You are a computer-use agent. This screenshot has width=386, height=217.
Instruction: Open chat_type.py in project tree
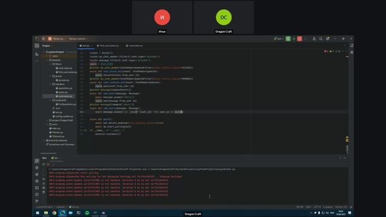64,68
